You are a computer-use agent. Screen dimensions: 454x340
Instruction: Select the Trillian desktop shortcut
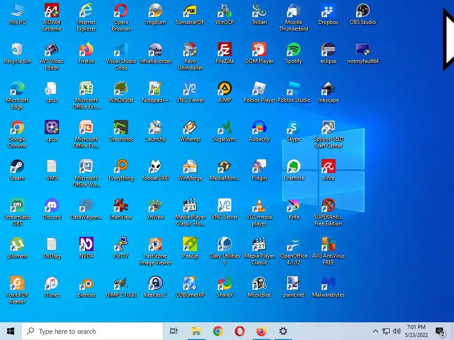click(259, 15)
